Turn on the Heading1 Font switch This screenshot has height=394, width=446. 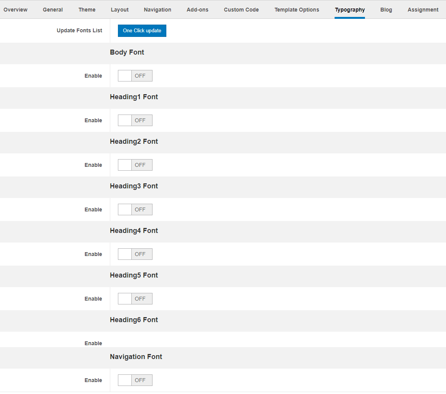(x=135, y=120)
